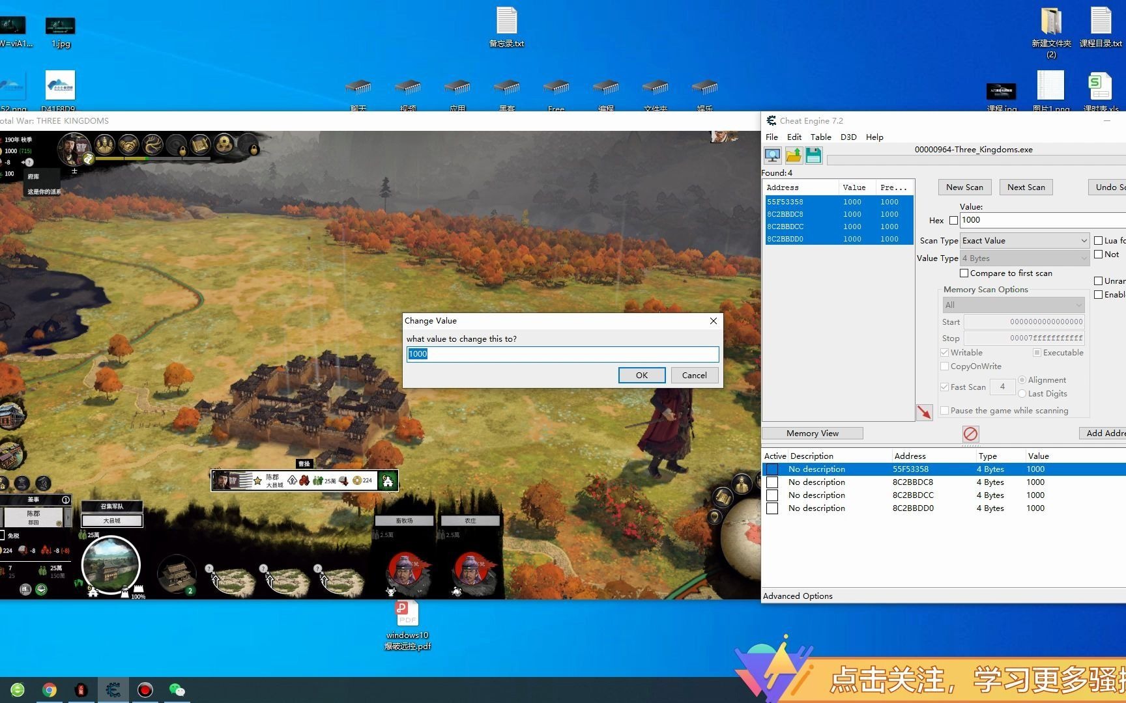This screenshot has height=703, width=1126.
Task: Open the File menu
Action: 772,137
